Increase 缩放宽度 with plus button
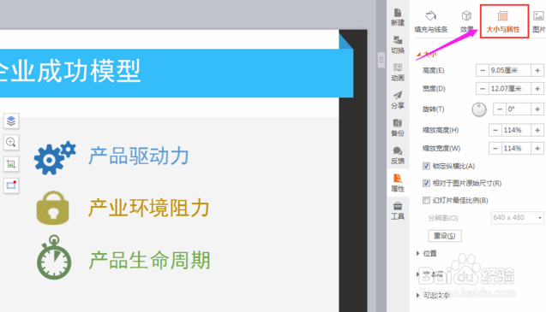This screenshot has width=546, height=312. 537,149
